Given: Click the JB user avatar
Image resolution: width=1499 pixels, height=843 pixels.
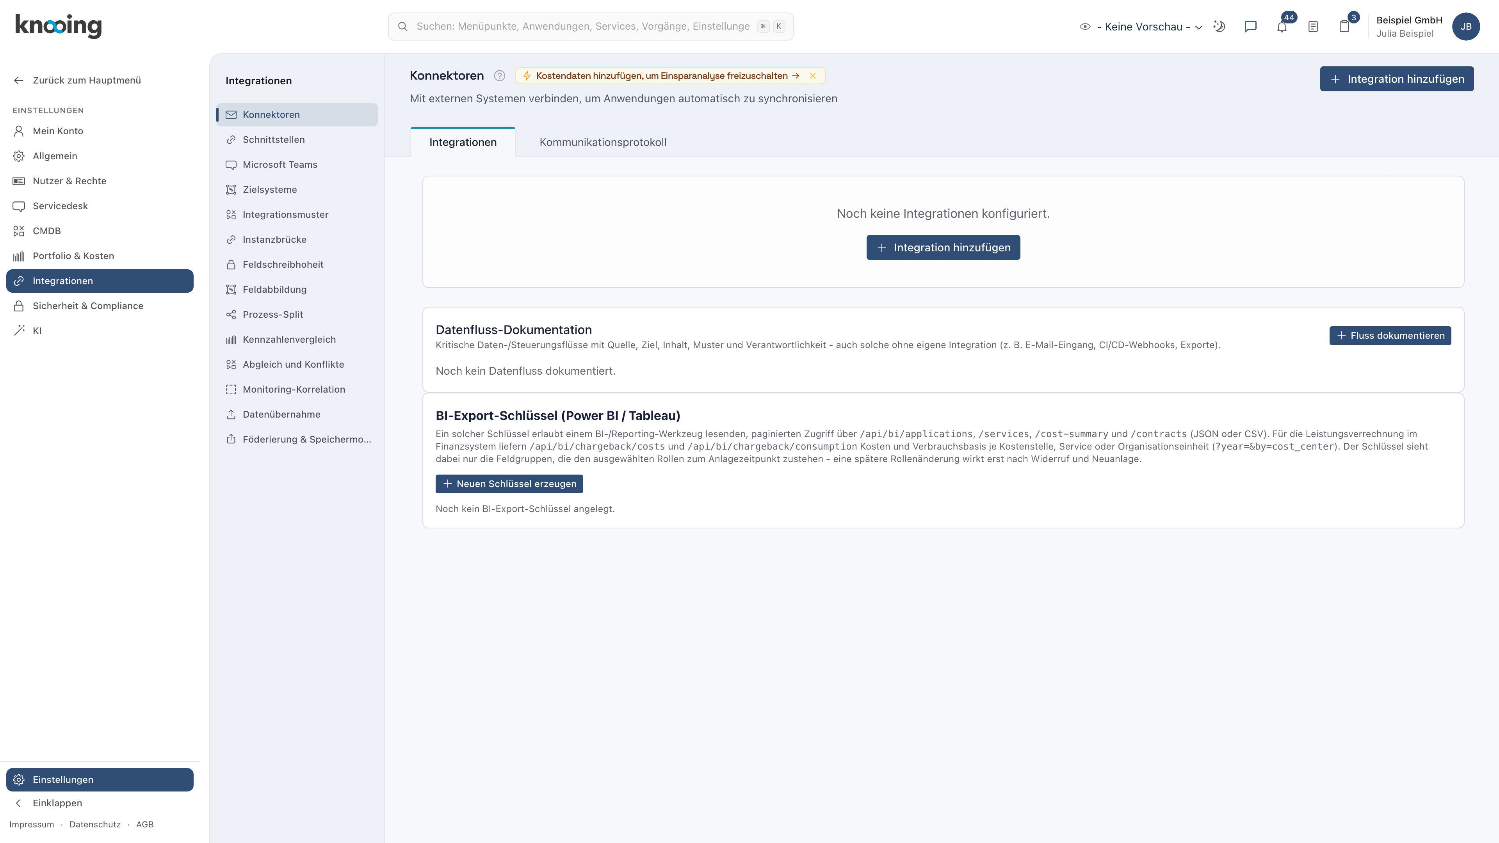Looking at the screenshot, I should click(x=1466, y=26).
